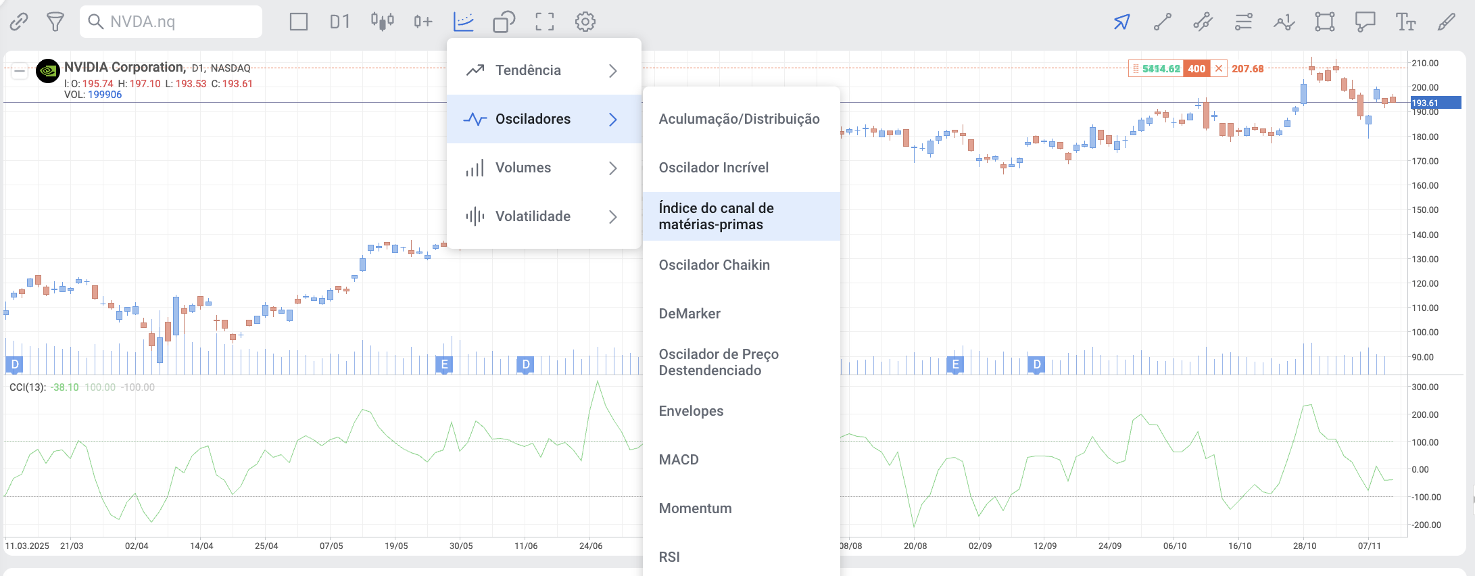Add Índice do canal de matérias-primas

(742, 216)
